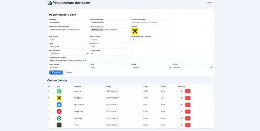Screen dimensions: 260x131
Task: Open the Статус dropdown set to Активен
Action: (192, 67)
